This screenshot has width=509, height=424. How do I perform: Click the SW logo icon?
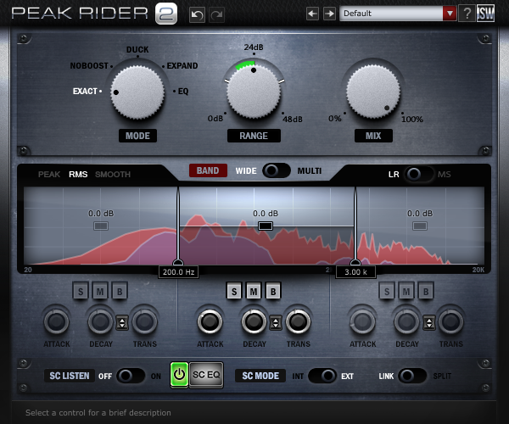click(x=485, y=14)
